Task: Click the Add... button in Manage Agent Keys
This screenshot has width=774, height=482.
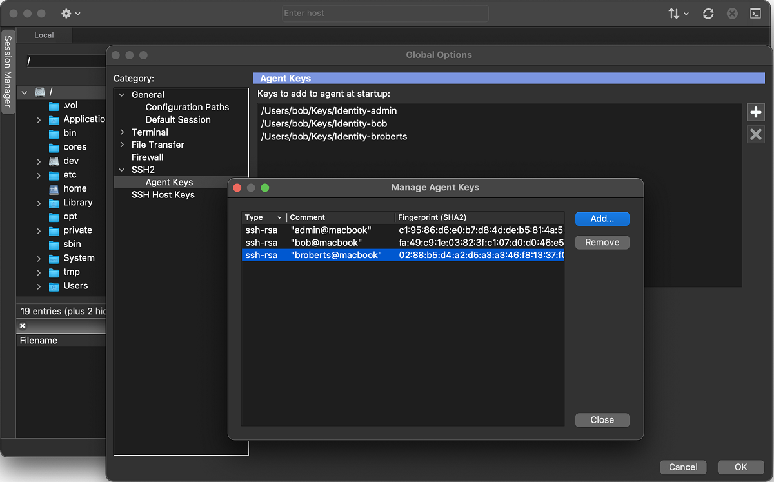Action: tap(601, 218)
